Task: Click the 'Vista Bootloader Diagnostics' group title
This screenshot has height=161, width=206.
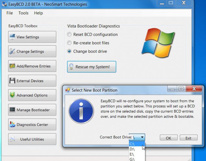Action: click(x=93, y=26)
